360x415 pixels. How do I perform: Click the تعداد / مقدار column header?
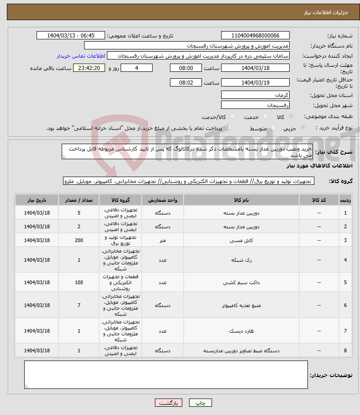pos(79,200)
